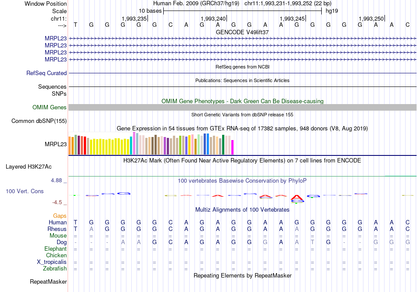The width and height of the screenshot is (417, 292).
Task: Click the Dog alignment row label
Action: coord(61,242)
